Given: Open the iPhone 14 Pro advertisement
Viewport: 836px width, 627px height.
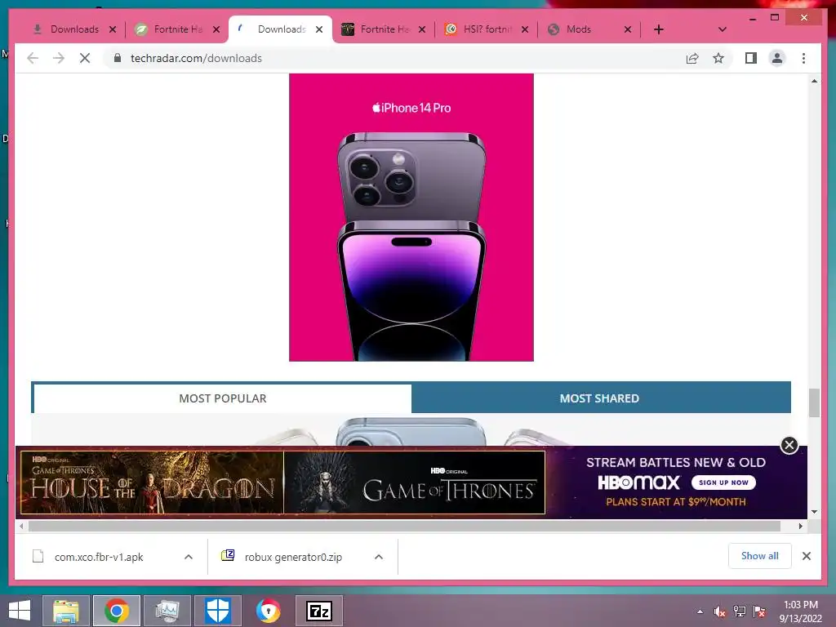Looking at the screenshot, I should coord(411,217).
